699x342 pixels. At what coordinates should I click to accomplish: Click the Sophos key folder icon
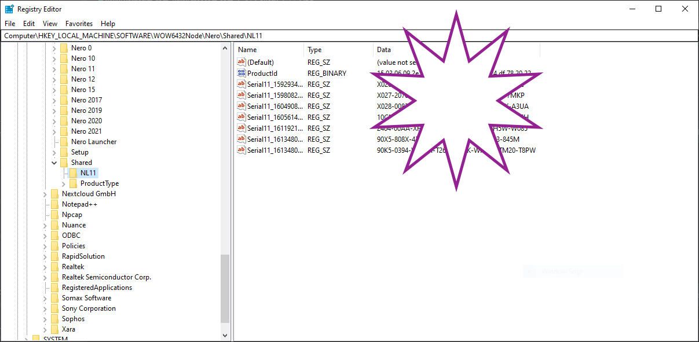(55, 319)
